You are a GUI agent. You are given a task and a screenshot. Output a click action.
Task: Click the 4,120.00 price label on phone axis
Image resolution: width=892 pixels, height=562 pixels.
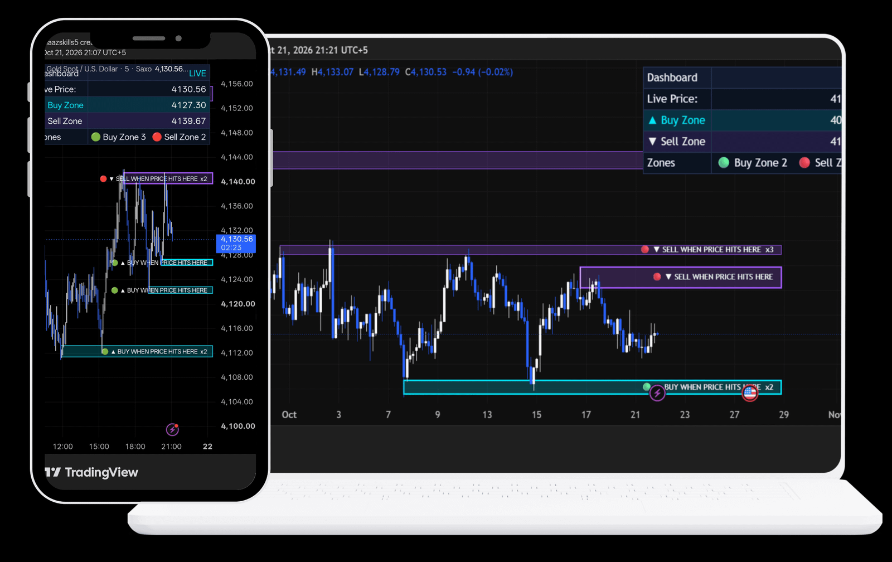pyautogui.click(x=238, y=304)
